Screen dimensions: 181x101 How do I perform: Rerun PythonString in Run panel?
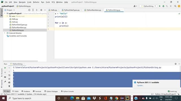(5, 68)
